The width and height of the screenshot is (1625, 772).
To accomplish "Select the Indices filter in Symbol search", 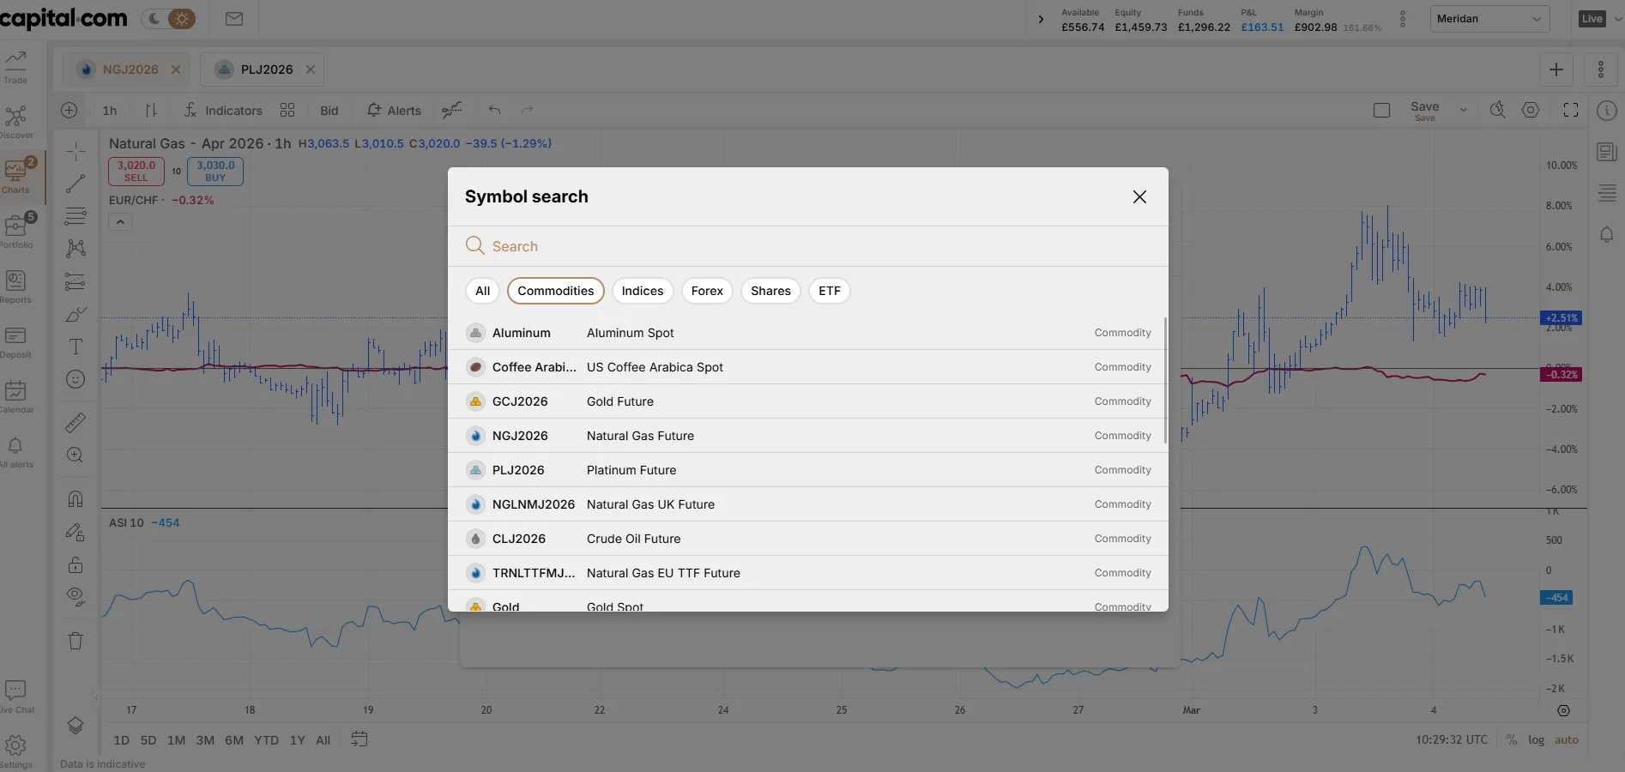I will (642, 291).
